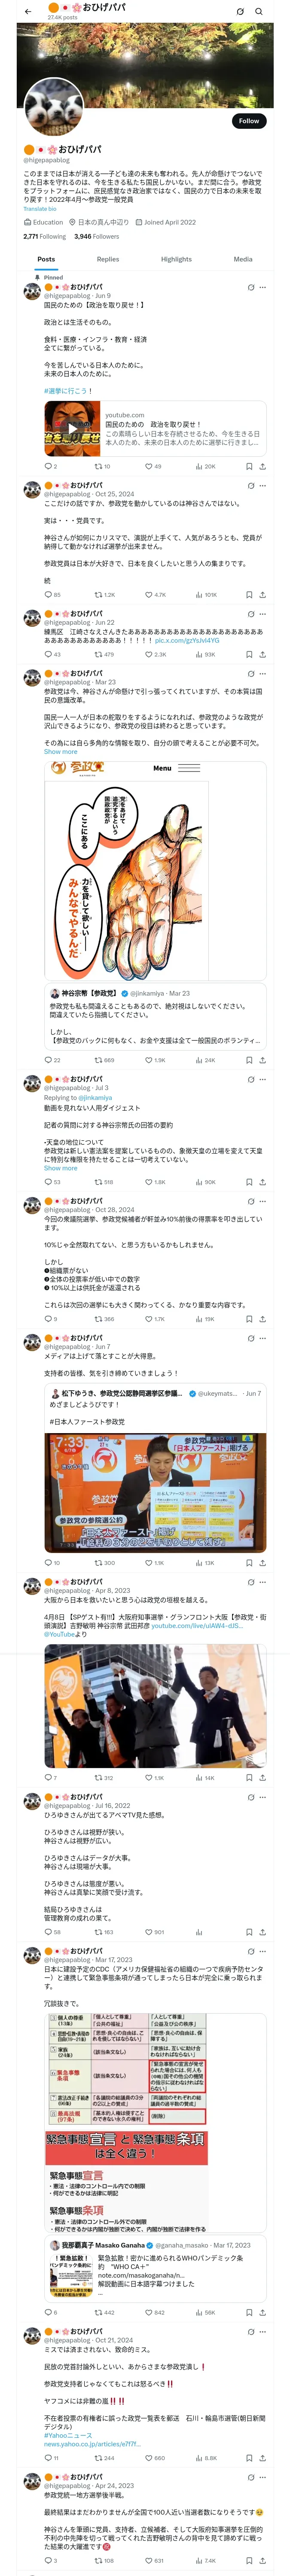Open more options on pinned post
Screen dimensions: 290x2576
pyautogui.click(x=263, y=287)
